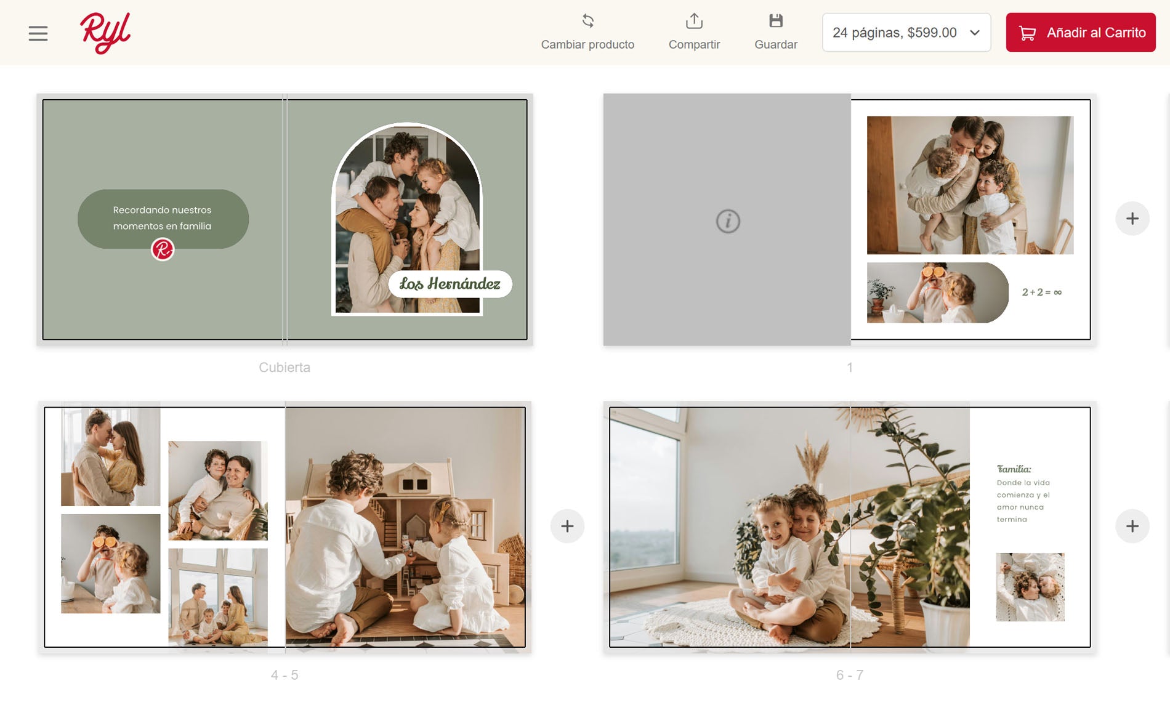The width and height of the screenshot is (1170, 702).
Task: Click the info icon on gray page
Action: pos(727,221)
